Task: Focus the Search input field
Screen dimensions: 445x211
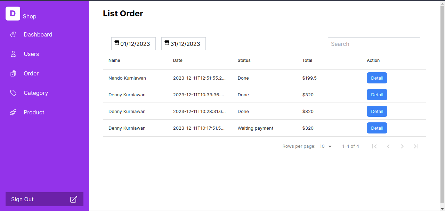Action: tap(374, 44)
